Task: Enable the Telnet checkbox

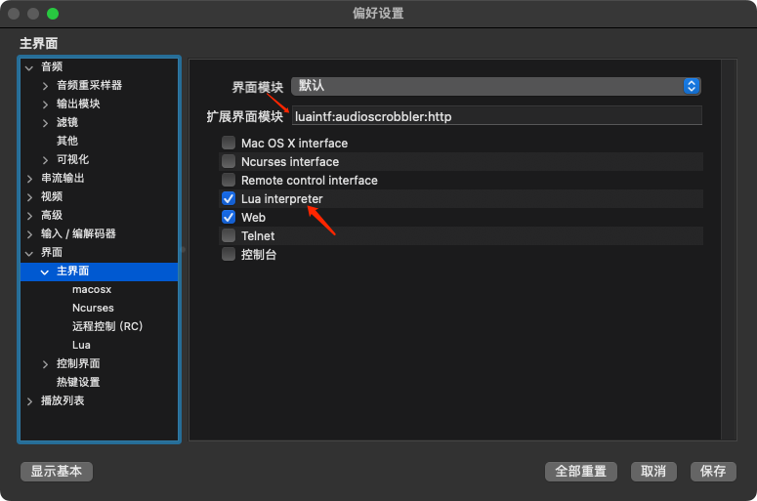Action: [229, 235]
